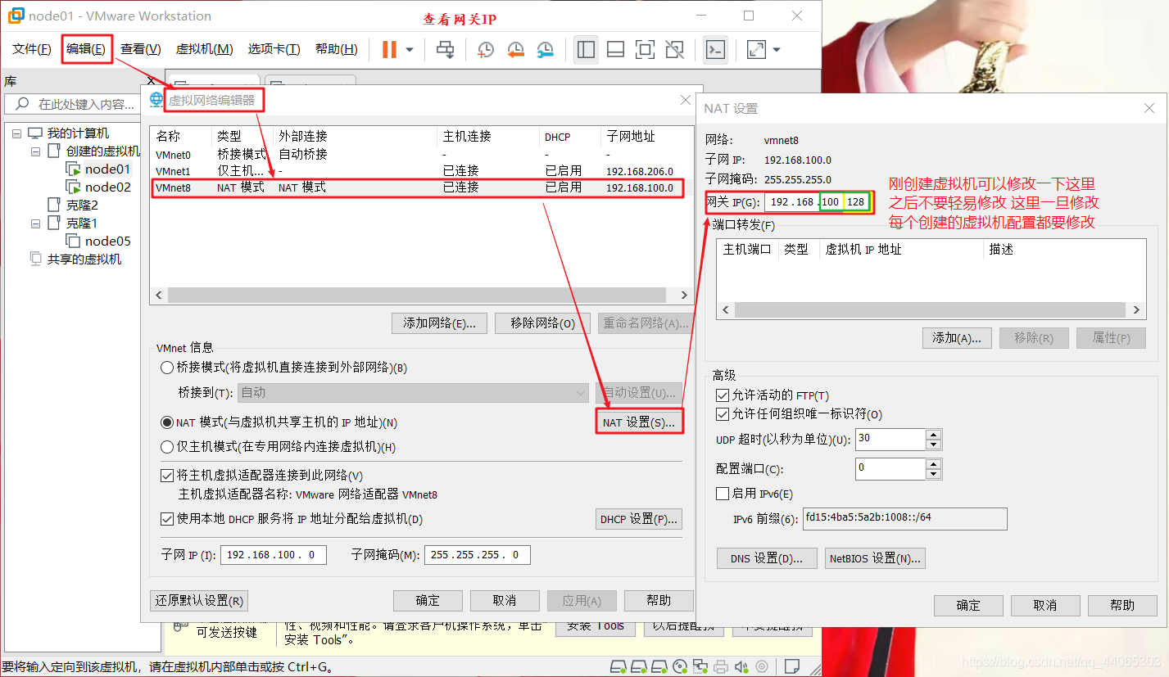Uncheck 允许活动的 FTP option
1169x677 pixels.
click(723, 396)
